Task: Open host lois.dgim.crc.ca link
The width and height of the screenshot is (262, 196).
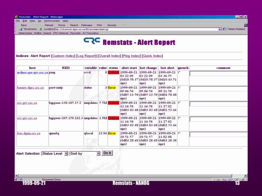Action: point(29,133)
